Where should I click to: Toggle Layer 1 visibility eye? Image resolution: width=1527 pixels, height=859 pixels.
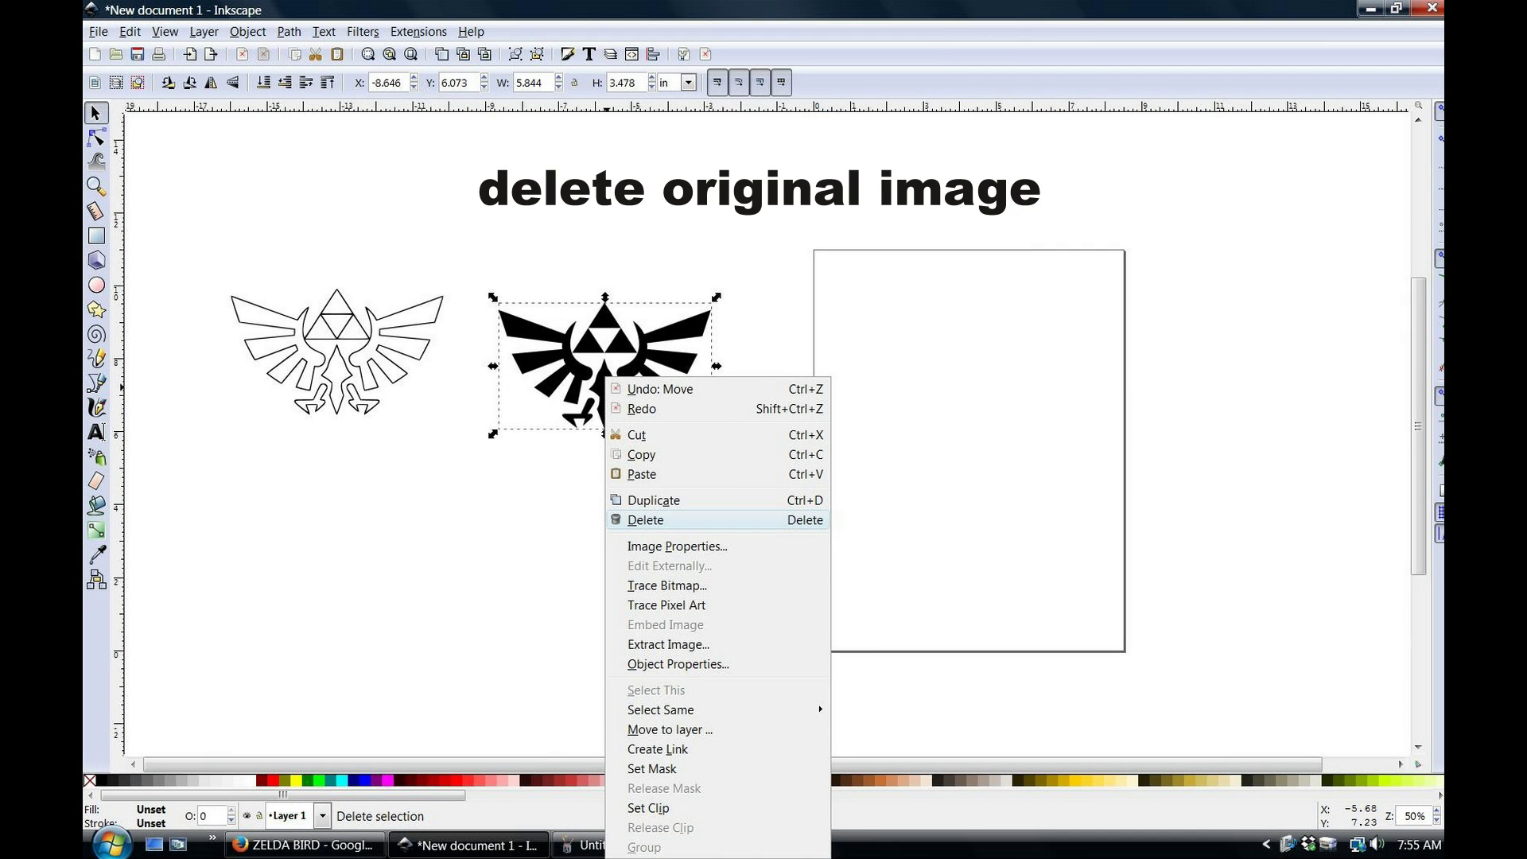[247, 815]
